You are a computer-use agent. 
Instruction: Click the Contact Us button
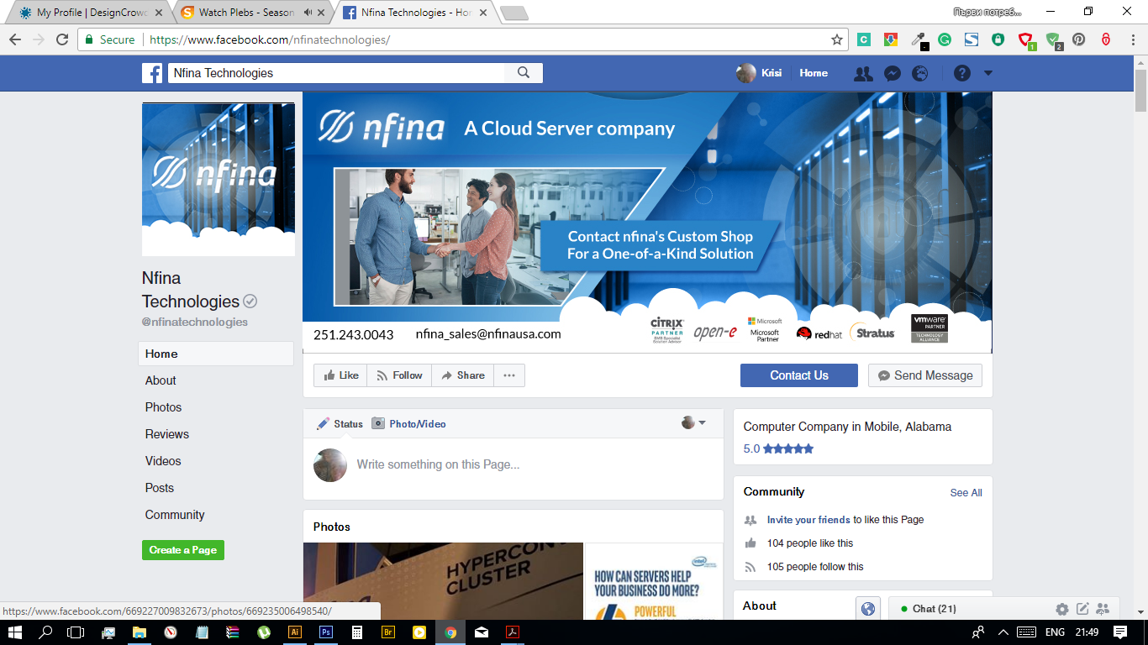tap(799, 375)
